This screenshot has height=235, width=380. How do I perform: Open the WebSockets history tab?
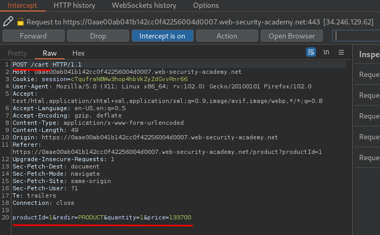[144, 5]
